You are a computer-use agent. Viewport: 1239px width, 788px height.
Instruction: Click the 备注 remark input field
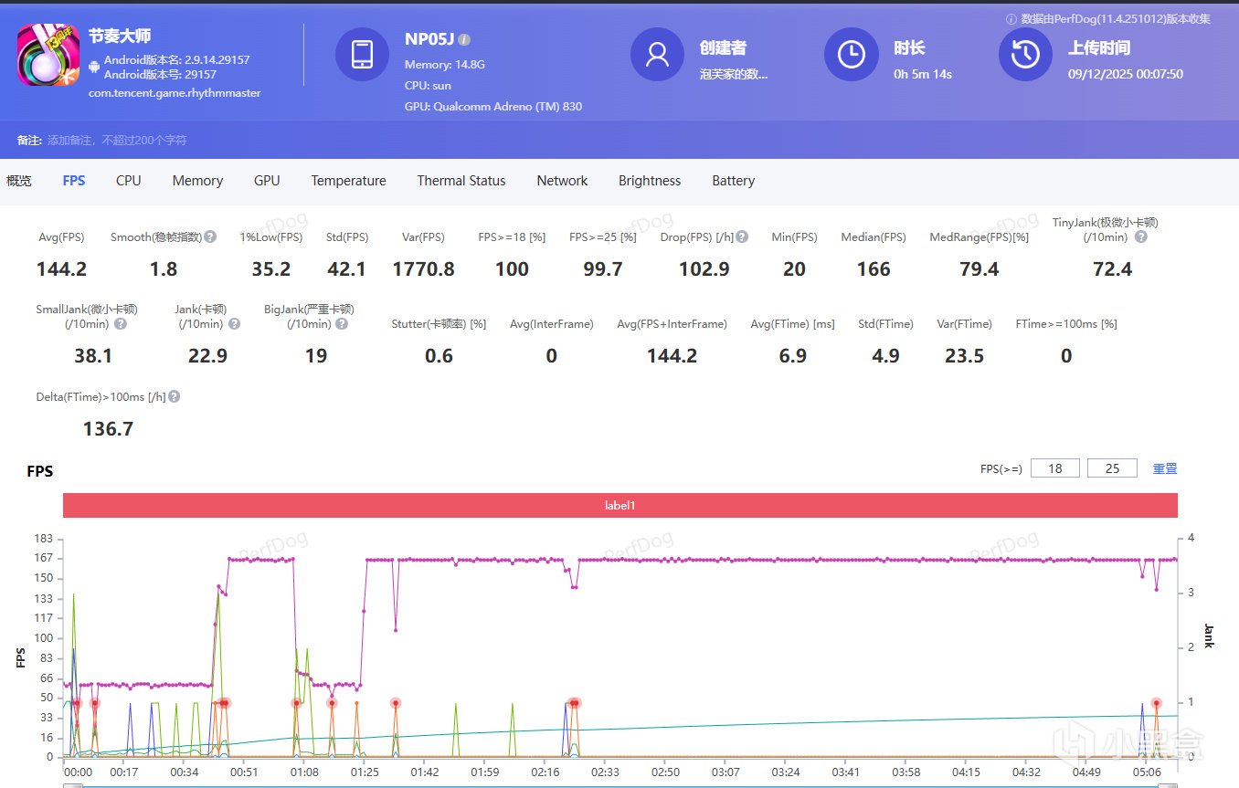point(117,141)
